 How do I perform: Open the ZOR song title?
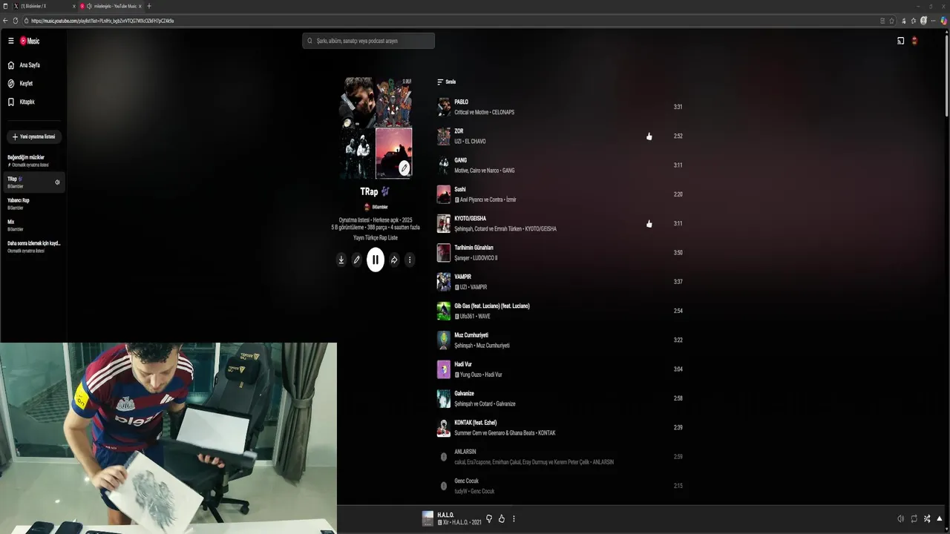click(459, 131)
